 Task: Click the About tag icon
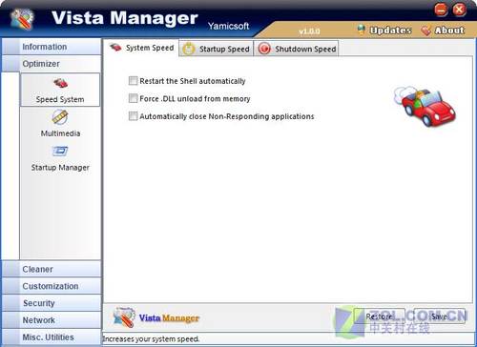tap(425, 31)
